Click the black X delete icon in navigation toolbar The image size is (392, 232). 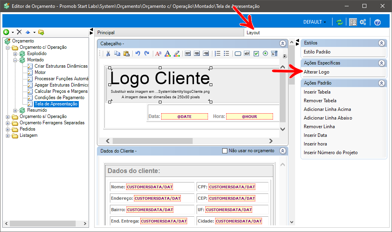coord(19,32)
